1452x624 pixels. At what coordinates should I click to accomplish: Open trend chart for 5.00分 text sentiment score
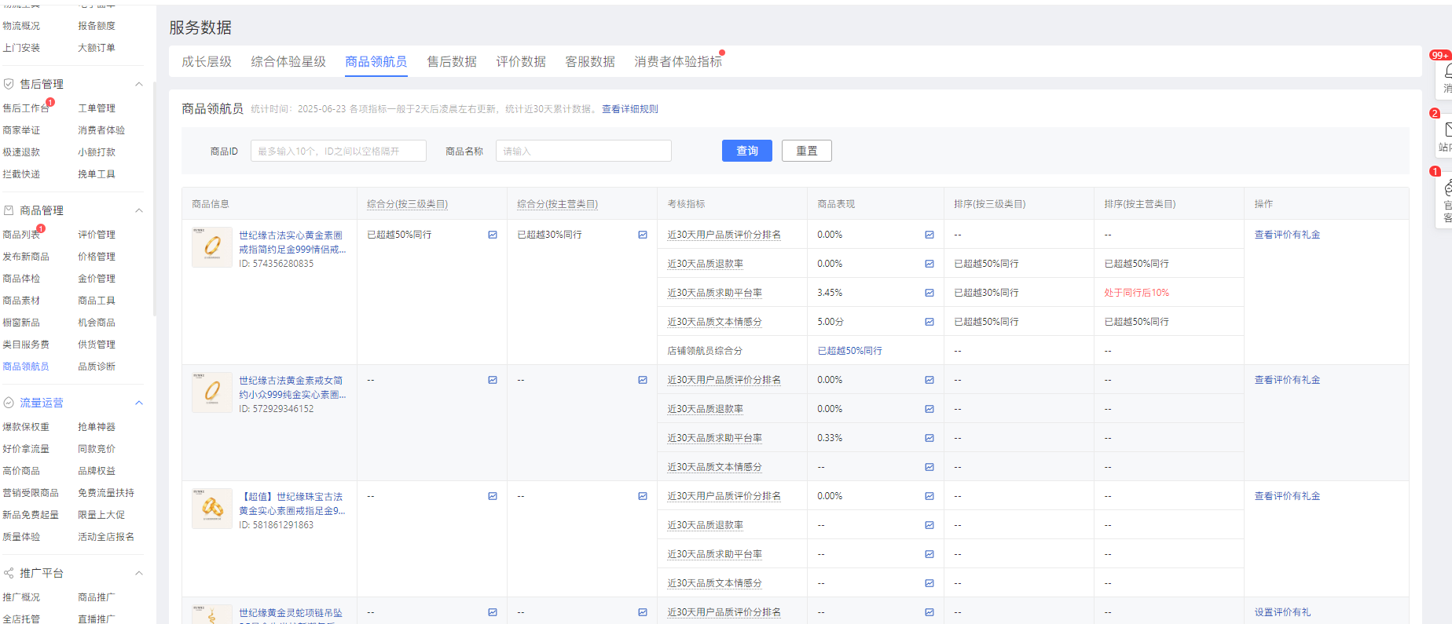point(929,322)
